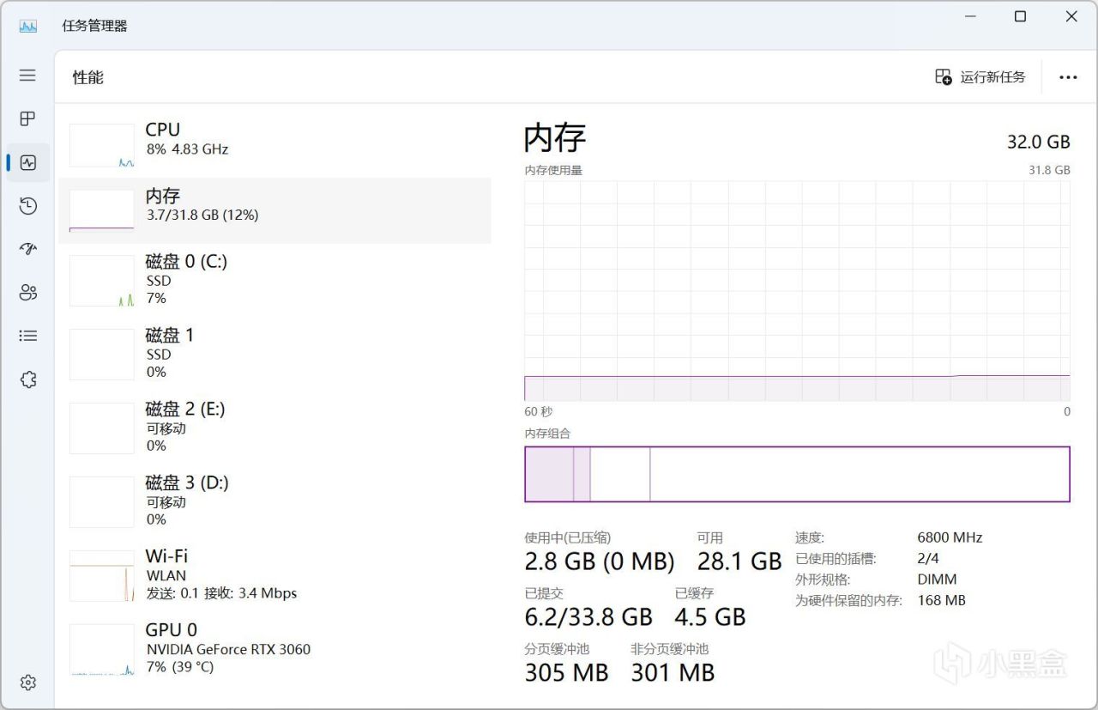Open the Services puzzle icon
This screenshot has height=710, width=1098.
(27, 379)
